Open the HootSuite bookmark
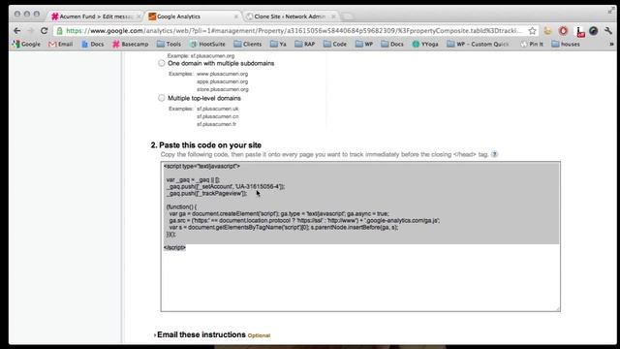Screen dimensions: 620x349 [x=207, y=44]
